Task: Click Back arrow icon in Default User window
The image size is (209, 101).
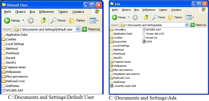Action: point(7,20)
